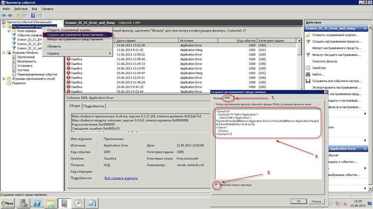This screenshot has height=209, width=373.
Task: Click the Back arrow toolbar icon
Action: click(4, 15)
